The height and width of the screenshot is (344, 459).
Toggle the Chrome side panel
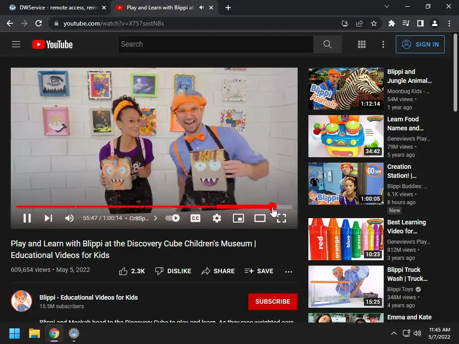click(x=420, y=23)
